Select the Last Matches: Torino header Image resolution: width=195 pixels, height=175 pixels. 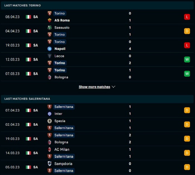point(97,5)
